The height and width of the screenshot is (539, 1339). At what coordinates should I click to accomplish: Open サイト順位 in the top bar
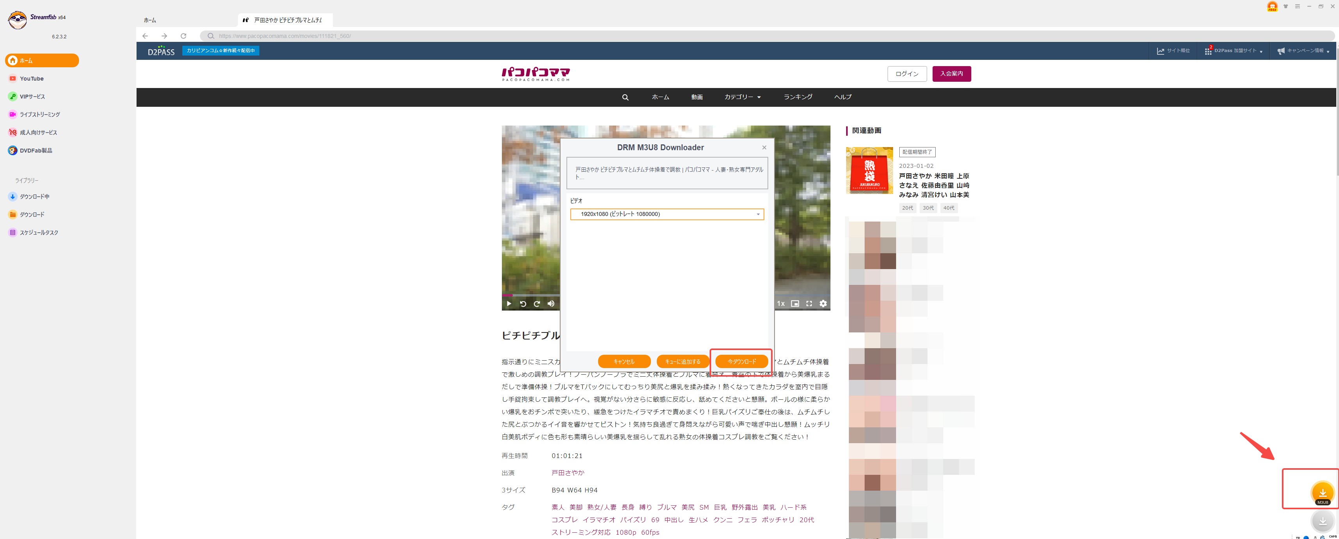[x=1173, y=51]
